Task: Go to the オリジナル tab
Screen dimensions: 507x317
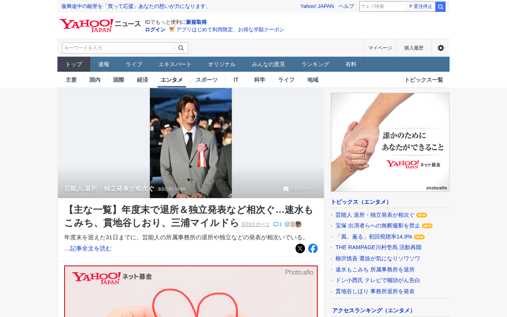Action: 222,64
